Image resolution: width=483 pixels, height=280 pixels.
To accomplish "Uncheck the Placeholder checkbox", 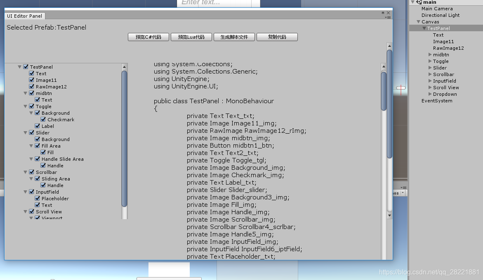I will tap(37, 198).
